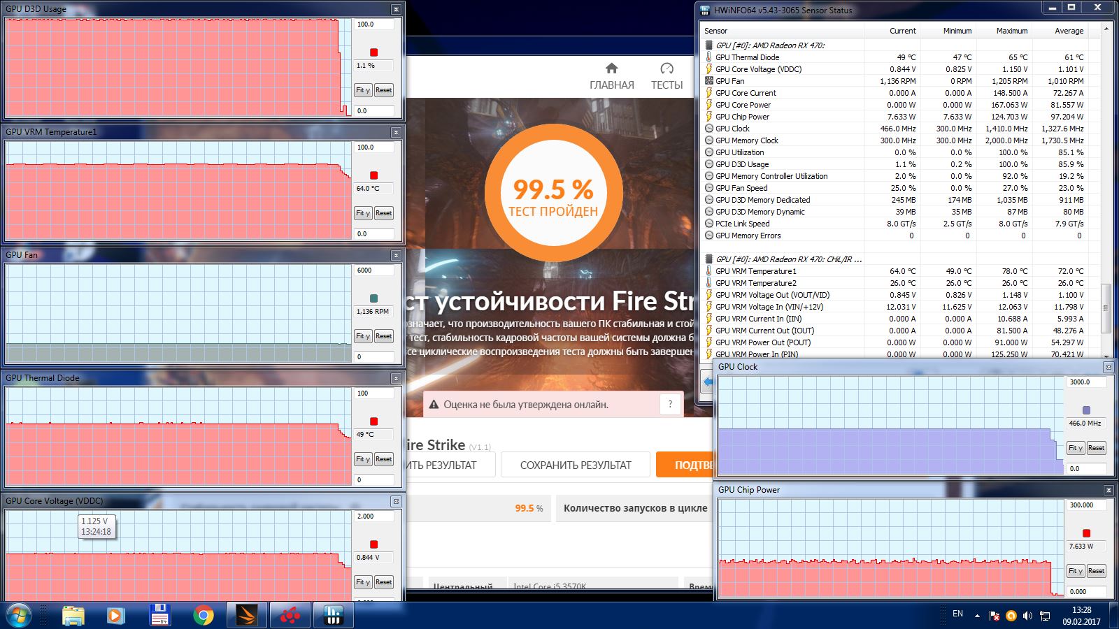1119x629 pixels.
Task: Click the Minimum column header in HWiNFO
Action: 948,31
